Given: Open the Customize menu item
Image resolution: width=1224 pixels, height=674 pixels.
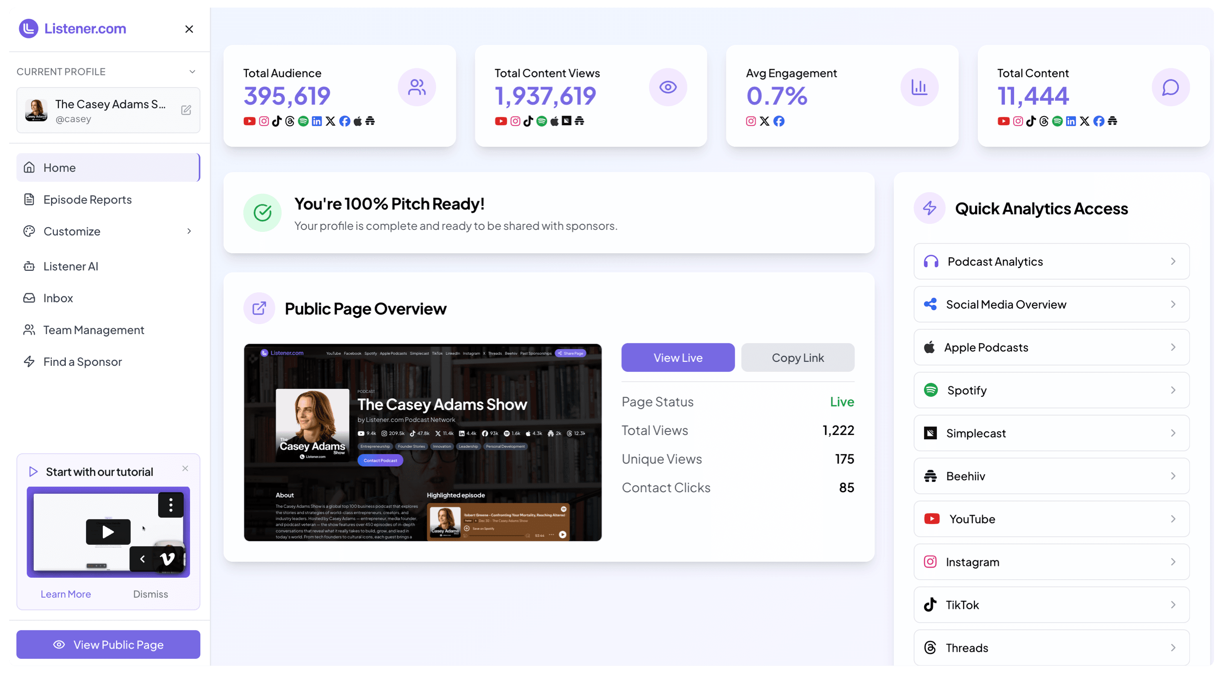Looking at the screenshot, I should (108, 231).
